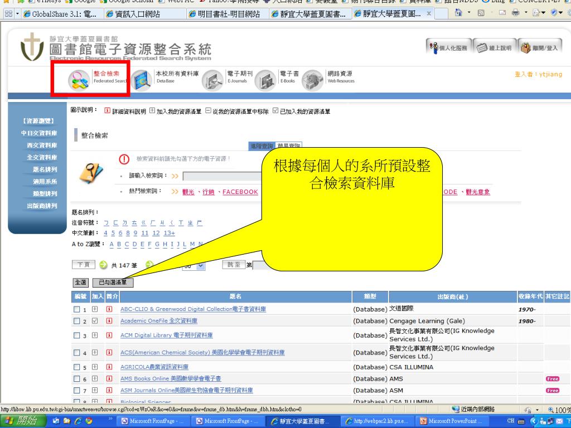
Task: Open the E-Books (電子書) icon
Action: (x=265, y=80)
